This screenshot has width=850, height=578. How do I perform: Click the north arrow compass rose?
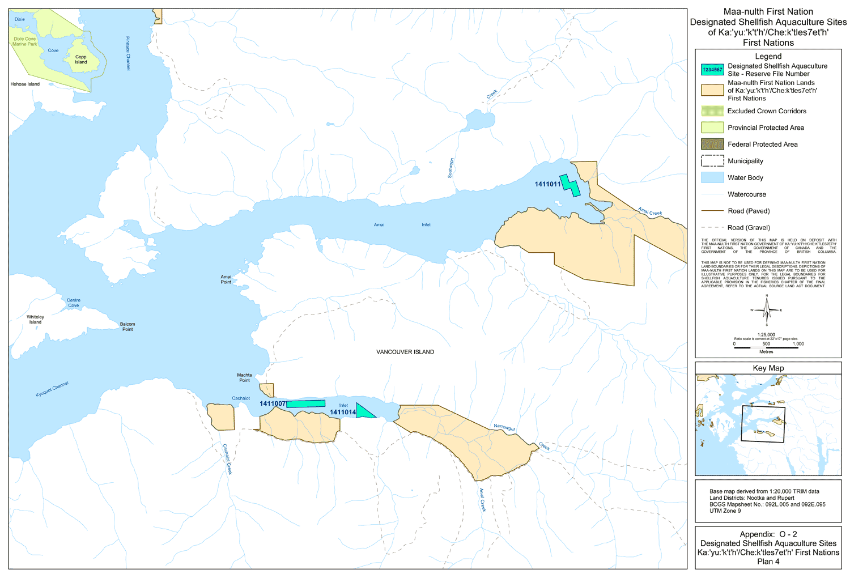click(766, 310)
